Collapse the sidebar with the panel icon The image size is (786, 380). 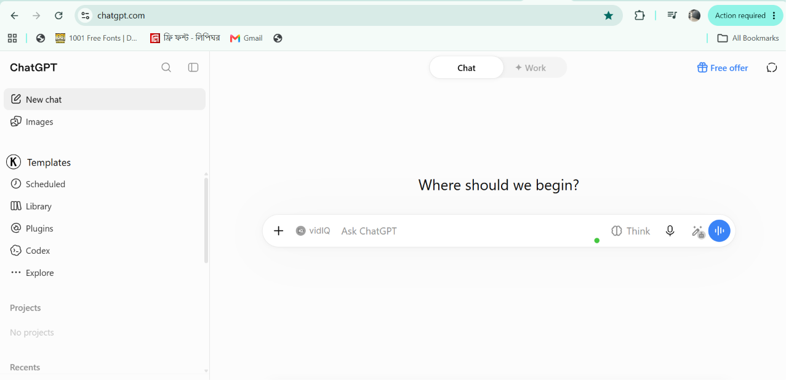click(x=193, y=68)
